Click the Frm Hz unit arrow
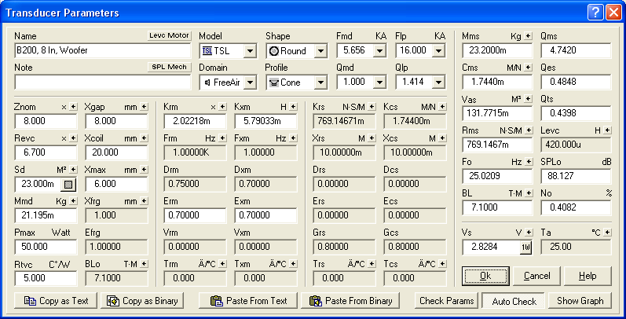626x319 pixels. (x=223, y=137)
